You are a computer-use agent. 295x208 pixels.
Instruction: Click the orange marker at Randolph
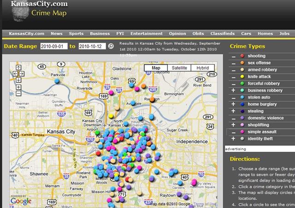152,100
